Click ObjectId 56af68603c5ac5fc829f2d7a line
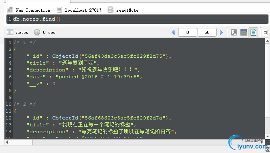Image resolution: width=270 pixels, height=153 pixels. pos(99,118)
